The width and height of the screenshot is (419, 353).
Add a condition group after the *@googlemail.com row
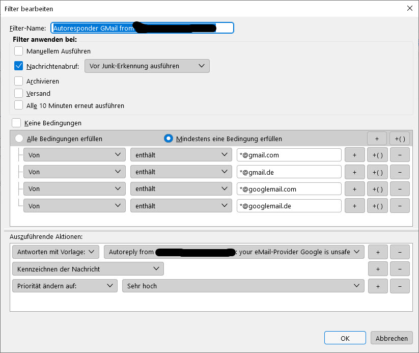pyautogui.click(x=377, y=189)
